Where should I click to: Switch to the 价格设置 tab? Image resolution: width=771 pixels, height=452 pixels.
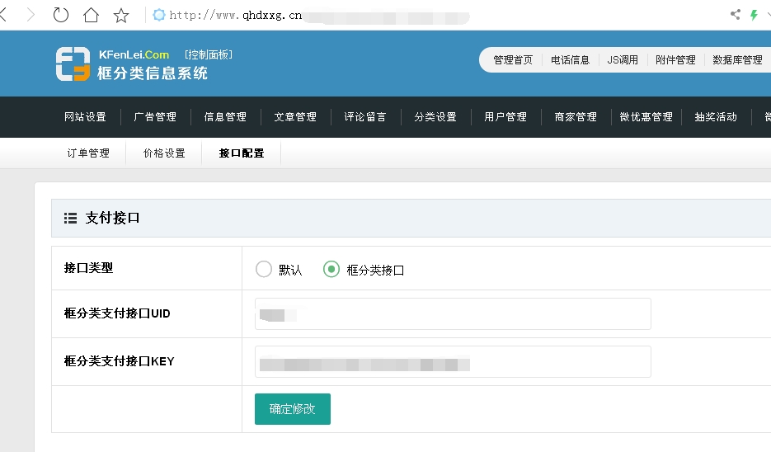coord(164,153)
